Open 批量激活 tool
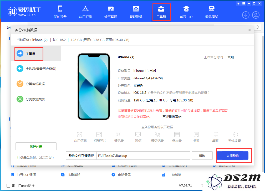 [71, 175]
